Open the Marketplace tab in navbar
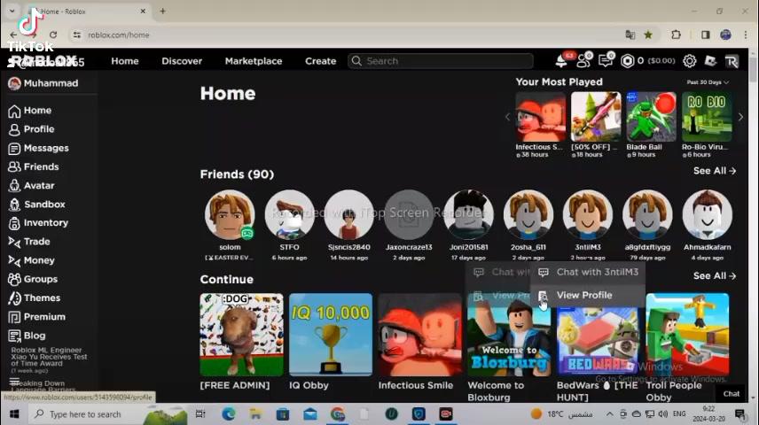The image size is (759, 425). click(254, 61)
